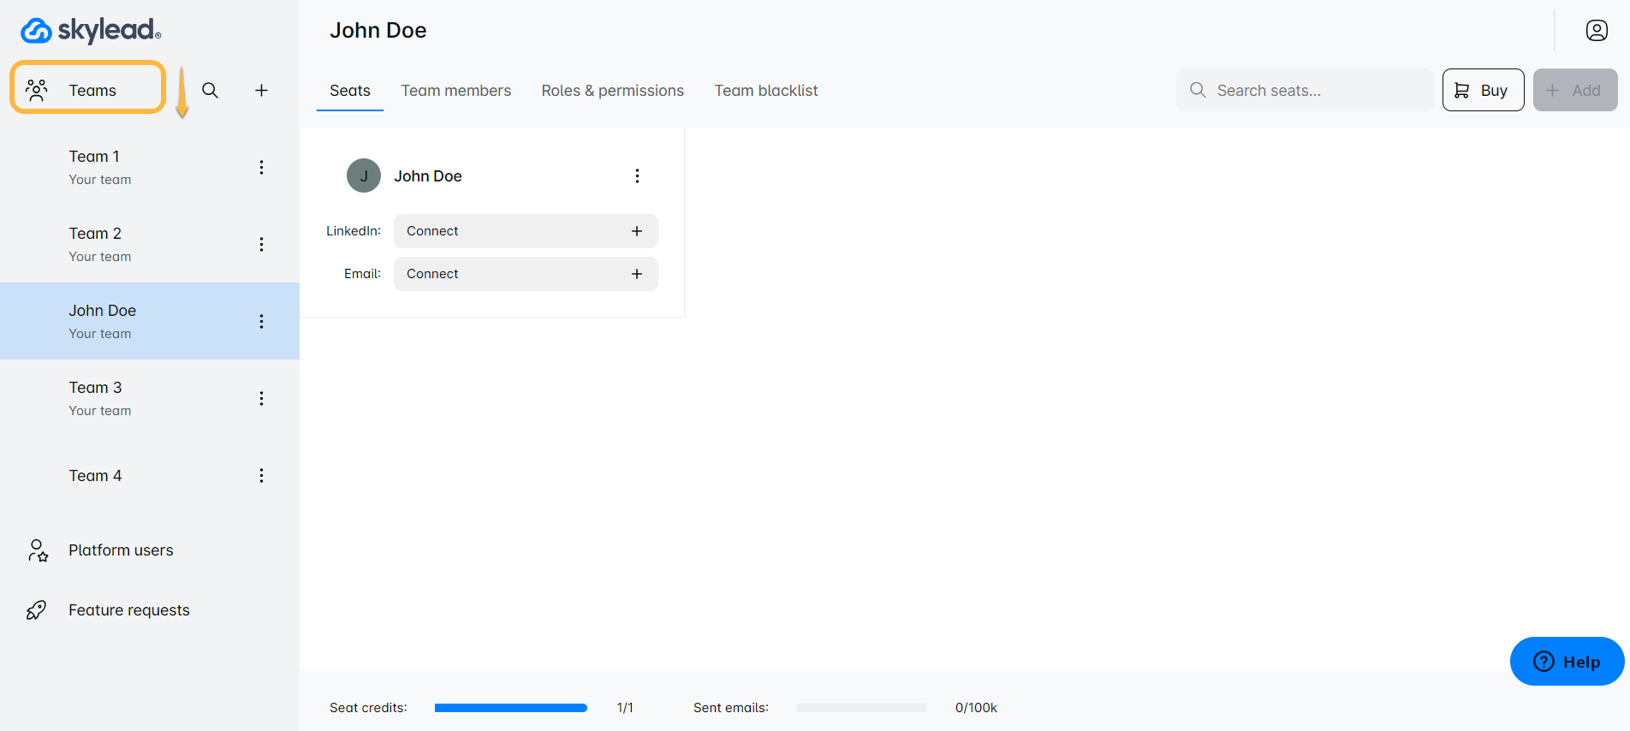Open Team 1 three-dot options menu
The height and width of the screenshot is (731, 1630).
coord(261,167)
